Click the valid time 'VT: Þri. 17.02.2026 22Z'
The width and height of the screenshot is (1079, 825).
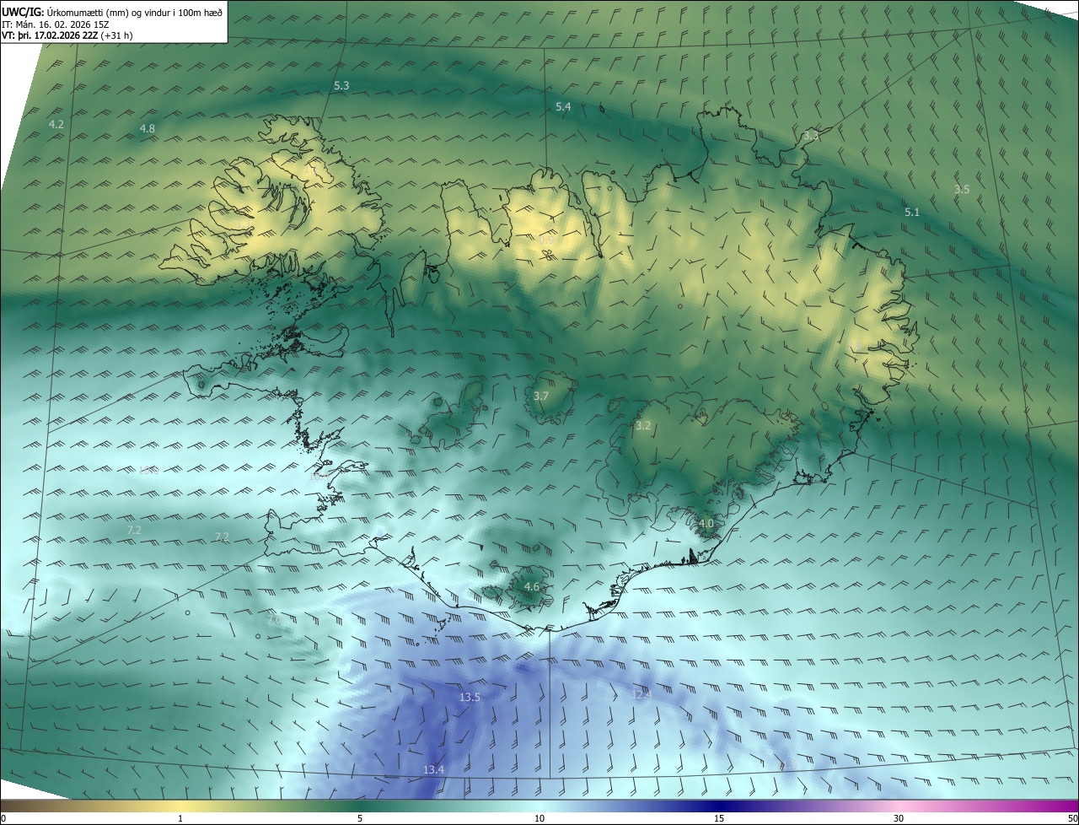click(50, 35)
